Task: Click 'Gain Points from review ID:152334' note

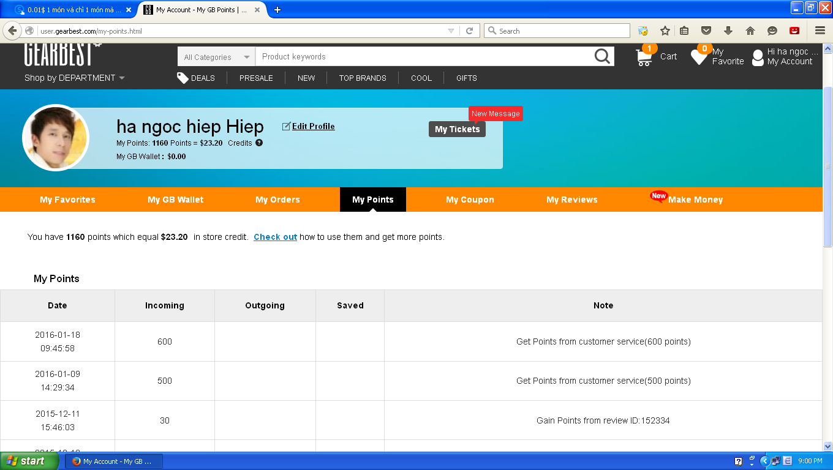Action: coord(603,420)
